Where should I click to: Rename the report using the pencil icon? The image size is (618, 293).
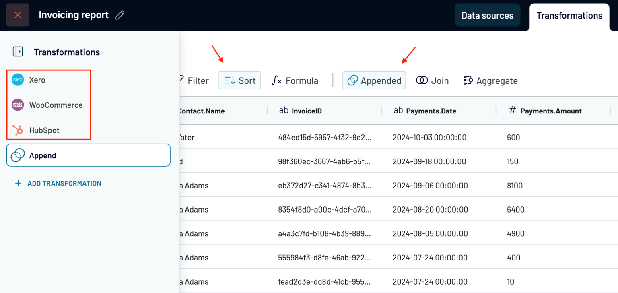click(119, 14)
